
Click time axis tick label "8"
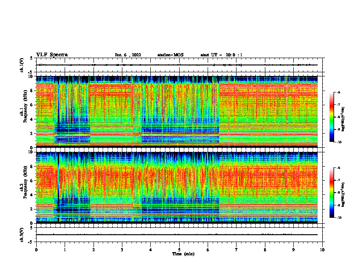pyautogui.click(x=265, y=250)
